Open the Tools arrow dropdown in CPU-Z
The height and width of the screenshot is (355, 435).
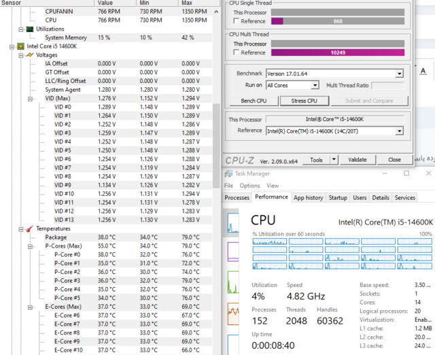point(332,160)
